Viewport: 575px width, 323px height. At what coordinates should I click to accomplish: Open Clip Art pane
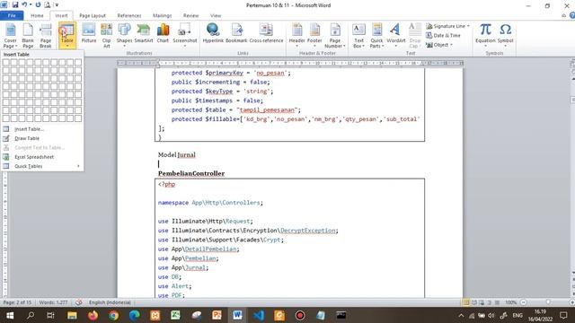coord(106,36)
